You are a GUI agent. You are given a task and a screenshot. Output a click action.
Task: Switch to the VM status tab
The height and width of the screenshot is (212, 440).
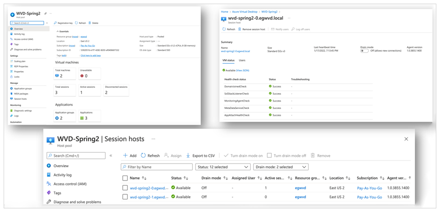pyautogui.click(x=228, y=60)
